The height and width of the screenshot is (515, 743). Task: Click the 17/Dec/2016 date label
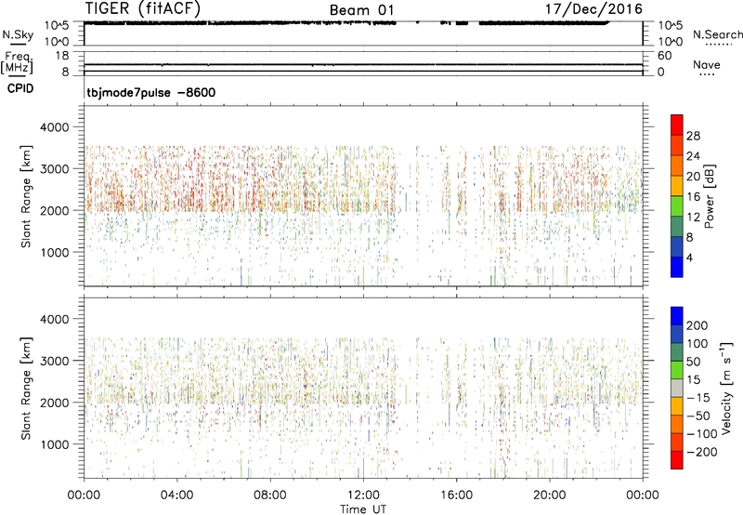click(593, 9)
